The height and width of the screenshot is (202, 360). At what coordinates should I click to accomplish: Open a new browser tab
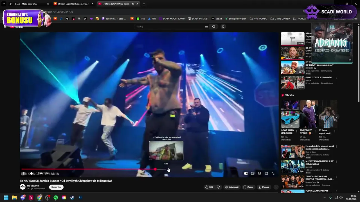(144, 4)
